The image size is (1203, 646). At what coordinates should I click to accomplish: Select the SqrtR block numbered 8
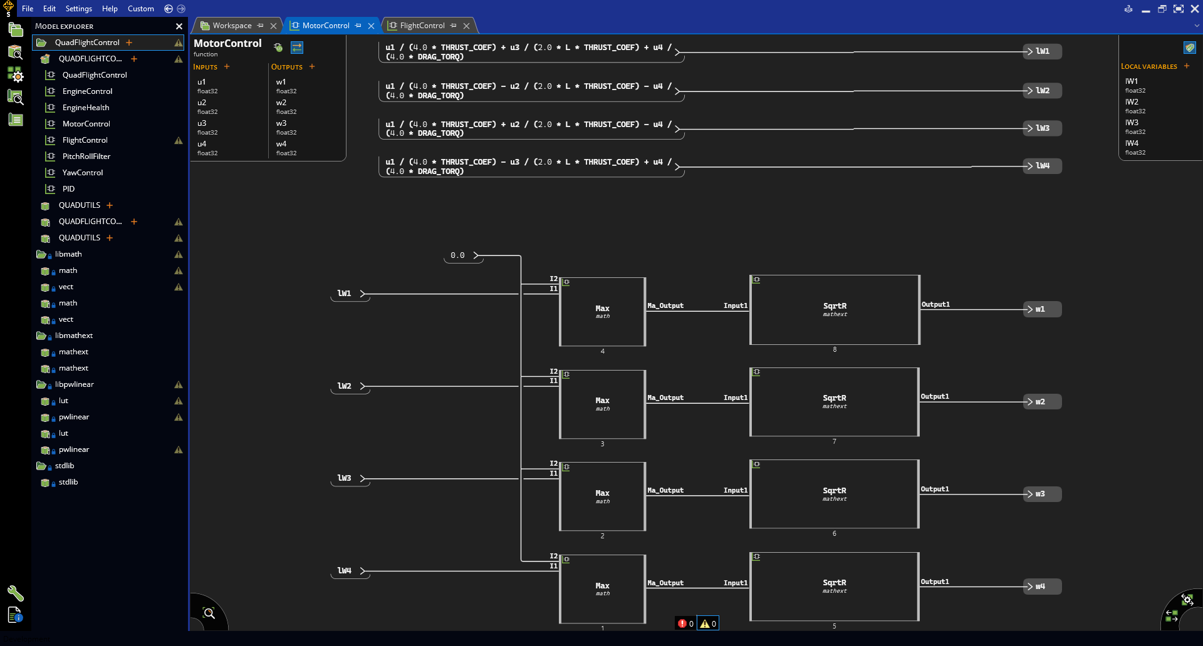click(x=835, y=310)
